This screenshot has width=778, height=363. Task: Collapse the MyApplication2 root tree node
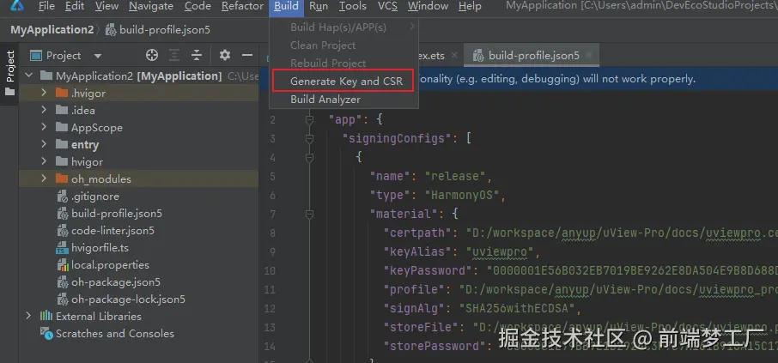pyautogui.click(x=29, y=76)
